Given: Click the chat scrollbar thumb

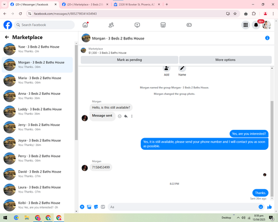Looking at the screenshot, I should [x=272, y=149].
